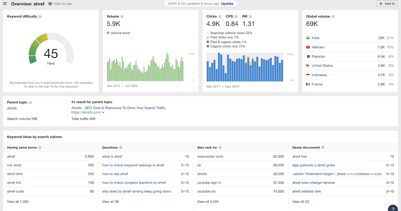Expand the ahrefs.com URL dropdown arrow
This screenshot has height=211, width=401.
tap(103, 112)
